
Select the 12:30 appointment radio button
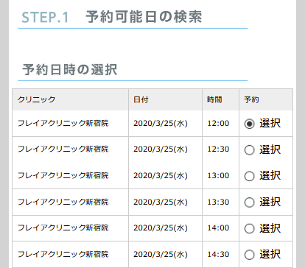pyautogui.click(x=249, y=150)
